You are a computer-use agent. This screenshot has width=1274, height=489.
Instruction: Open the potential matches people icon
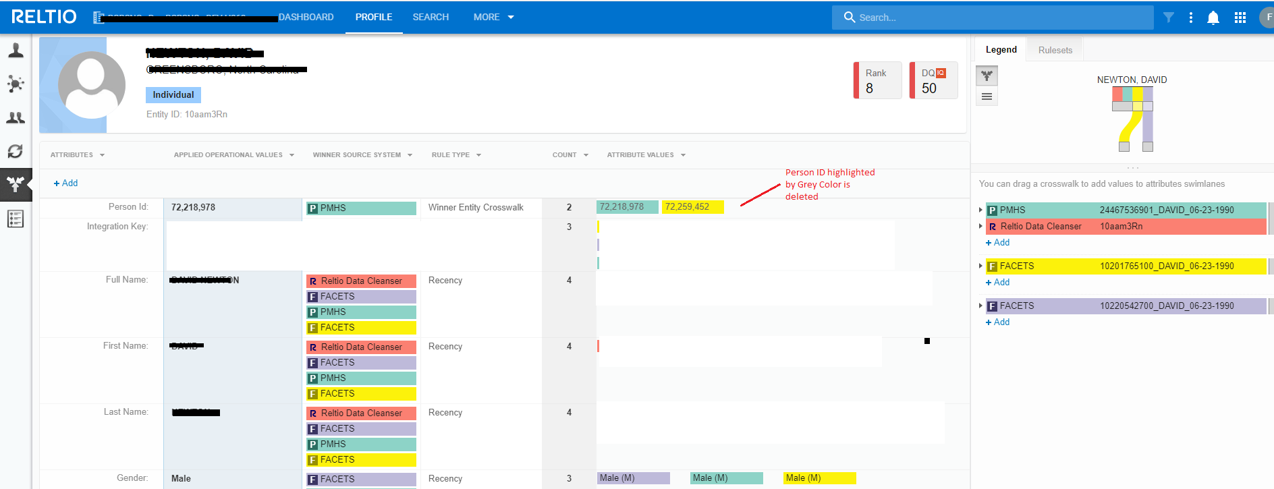click(16, 117)
